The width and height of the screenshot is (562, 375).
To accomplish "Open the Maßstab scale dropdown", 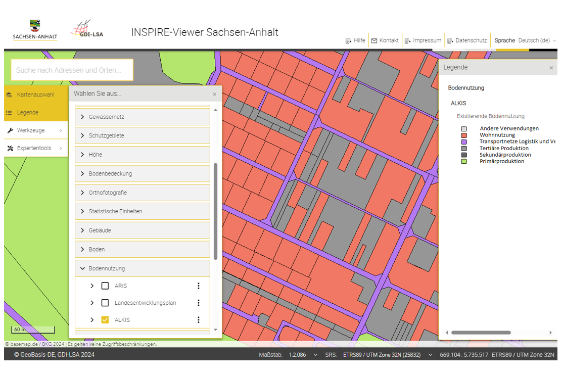I will [x=303, y=355].
